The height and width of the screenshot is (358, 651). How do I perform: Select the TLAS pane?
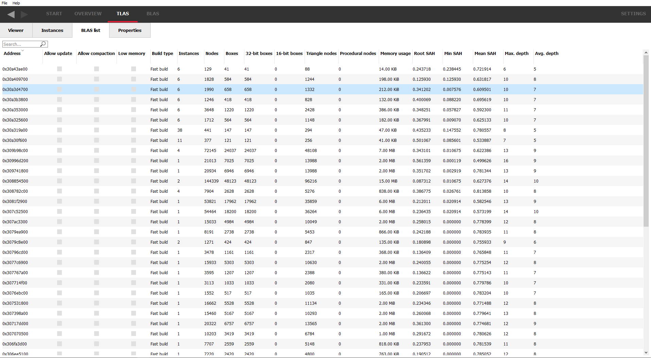pos(123,14)
